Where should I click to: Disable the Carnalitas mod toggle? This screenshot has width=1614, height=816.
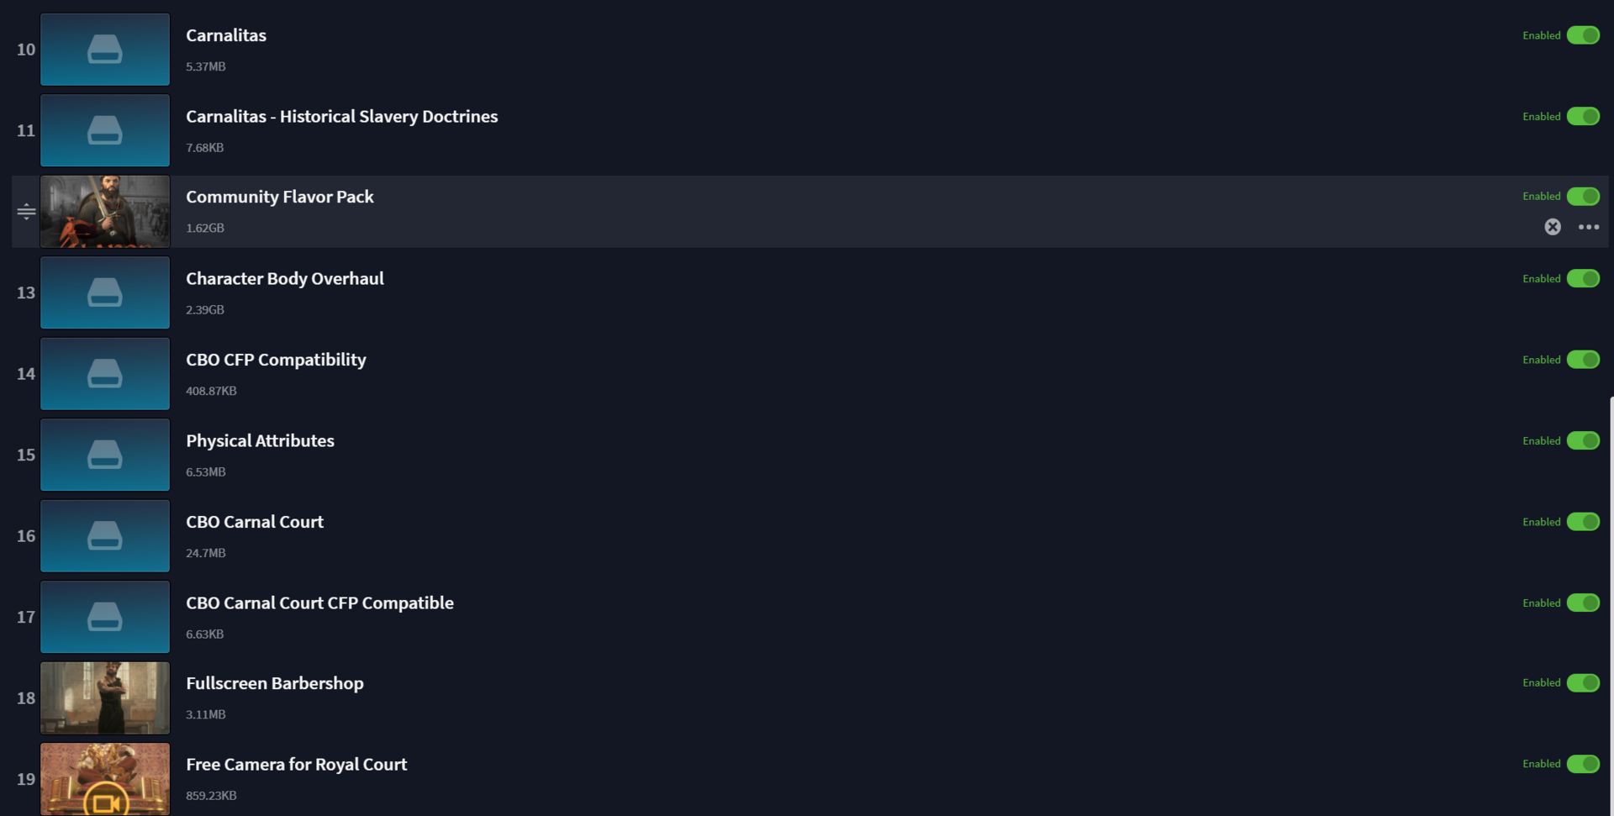pyautogui.click(x=1583, y=35)
